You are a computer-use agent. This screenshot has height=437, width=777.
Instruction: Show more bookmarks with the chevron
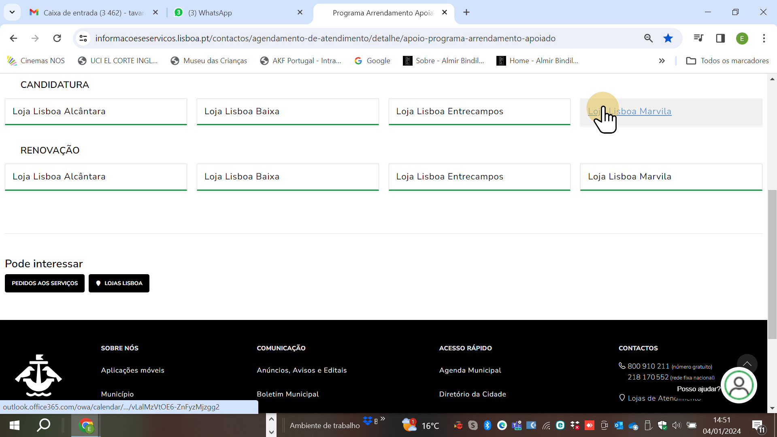662,61
